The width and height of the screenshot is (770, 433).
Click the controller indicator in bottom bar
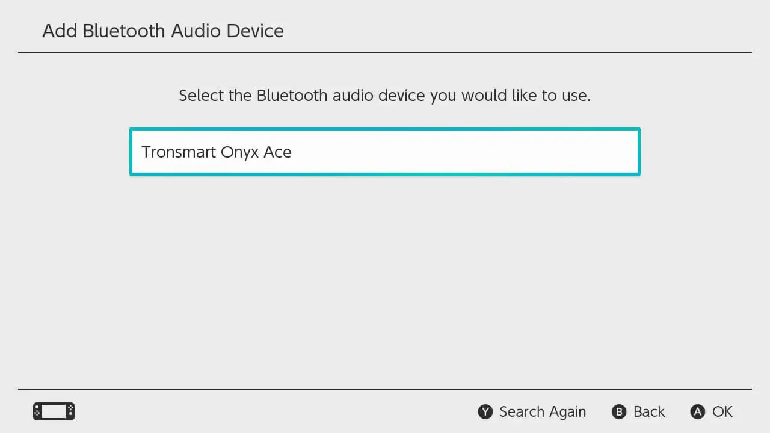click(54, 411)
